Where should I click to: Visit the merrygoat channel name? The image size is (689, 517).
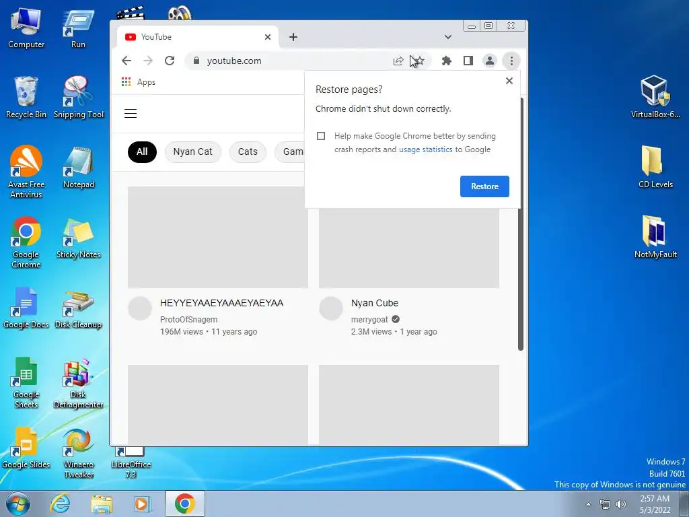pos(369,320)
